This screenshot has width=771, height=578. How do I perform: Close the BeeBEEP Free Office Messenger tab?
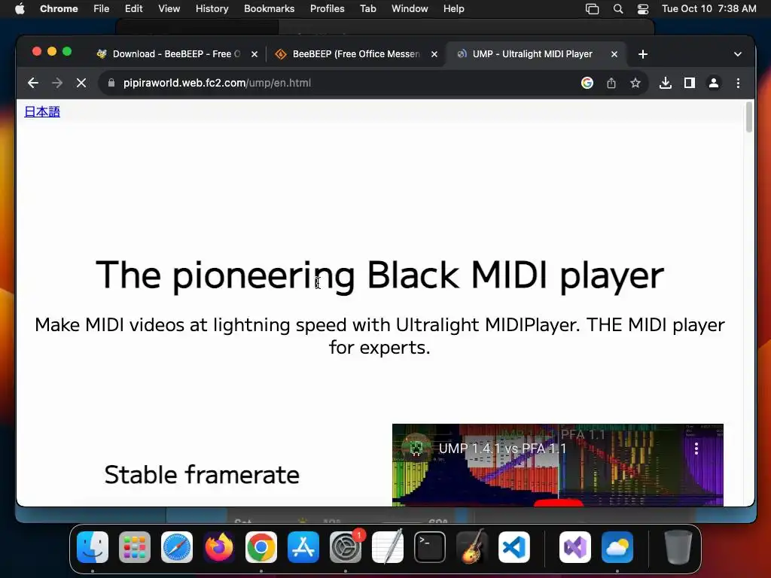[x=434, y=54]
